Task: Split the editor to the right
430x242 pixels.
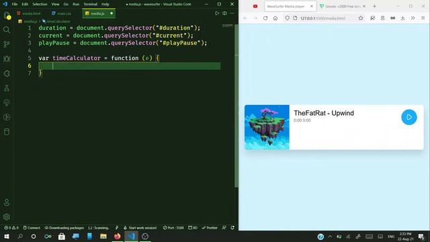Action: tap(224, 13)
